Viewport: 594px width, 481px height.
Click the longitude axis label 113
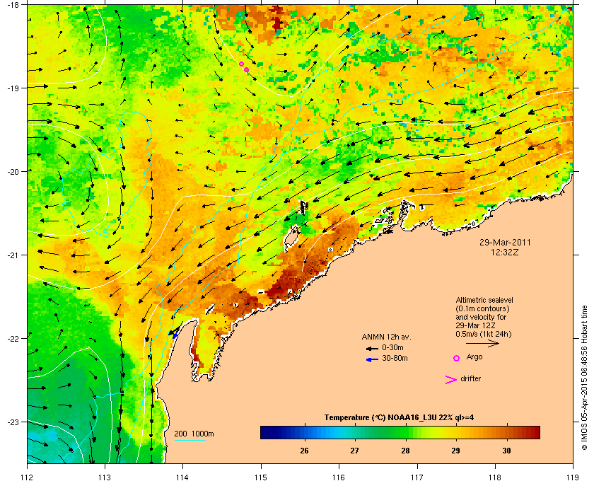click(x=105, y=477)
